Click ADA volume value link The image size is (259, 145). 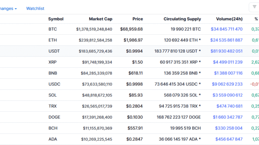pyautogui.click(x=229, y=139)
